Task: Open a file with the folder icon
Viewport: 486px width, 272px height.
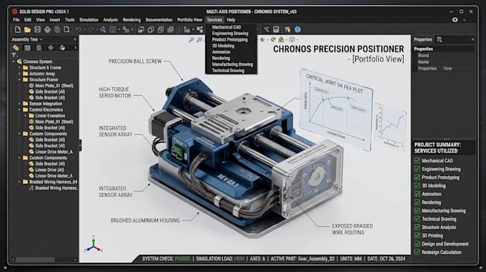Action: point(28,29)
